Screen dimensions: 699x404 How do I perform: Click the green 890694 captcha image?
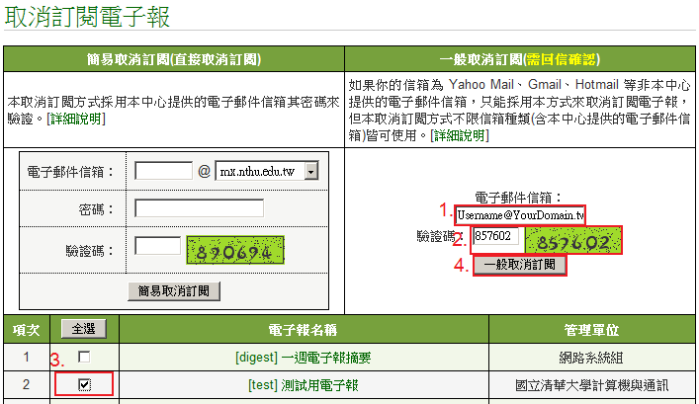coord(235,253)
